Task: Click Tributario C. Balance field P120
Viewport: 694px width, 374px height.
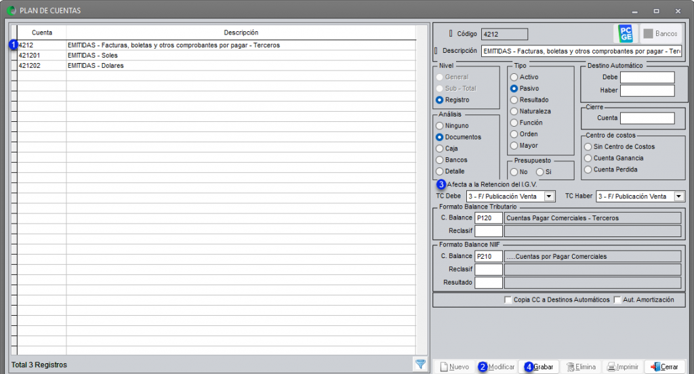Action: (488, 217)
